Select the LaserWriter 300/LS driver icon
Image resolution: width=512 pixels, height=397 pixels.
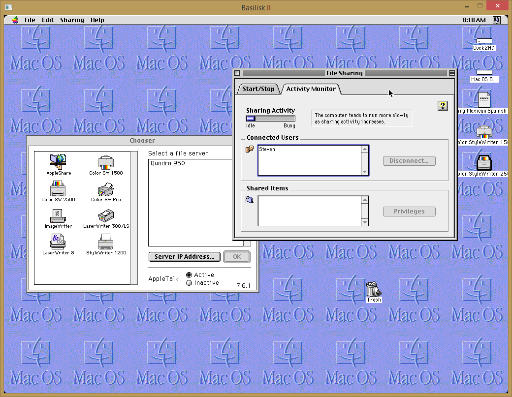coord(106,219)
